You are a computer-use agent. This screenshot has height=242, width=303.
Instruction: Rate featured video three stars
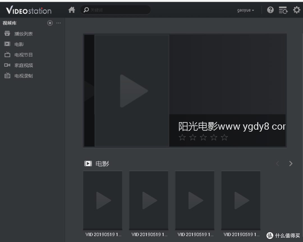(203, 138)
